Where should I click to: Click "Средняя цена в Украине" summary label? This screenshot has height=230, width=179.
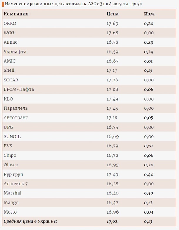tap(30, 221)
